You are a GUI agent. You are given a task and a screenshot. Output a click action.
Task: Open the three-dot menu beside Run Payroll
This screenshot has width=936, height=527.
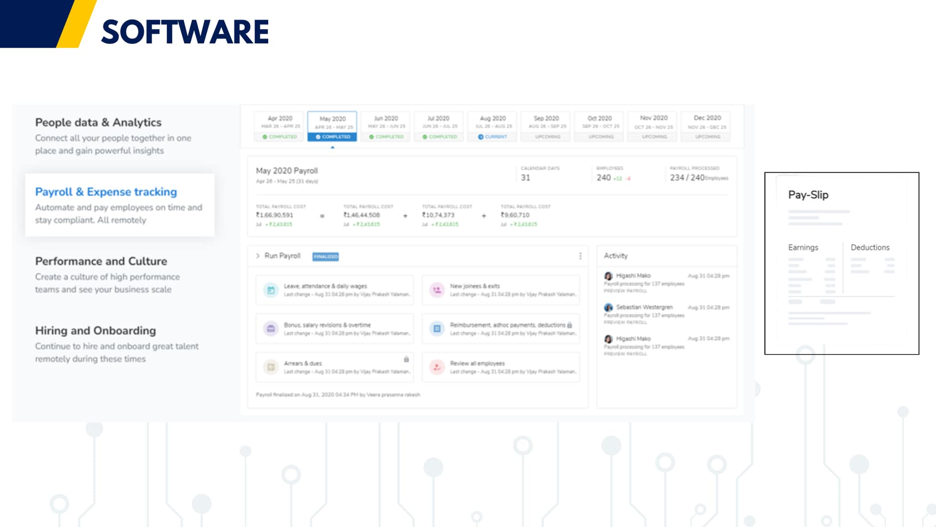[x=580, y=256]
